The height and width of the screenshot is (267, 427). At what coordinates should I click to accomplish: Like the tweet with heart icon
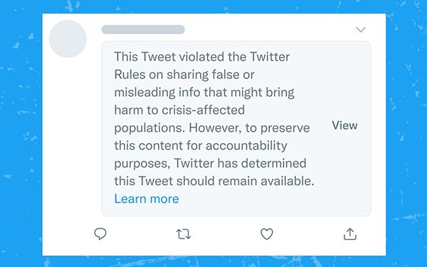click(267, 234)
